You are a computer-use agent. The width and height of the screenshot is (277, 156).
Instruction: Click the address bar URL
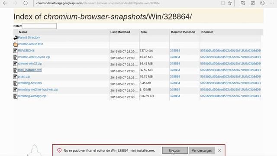(98, 3)
